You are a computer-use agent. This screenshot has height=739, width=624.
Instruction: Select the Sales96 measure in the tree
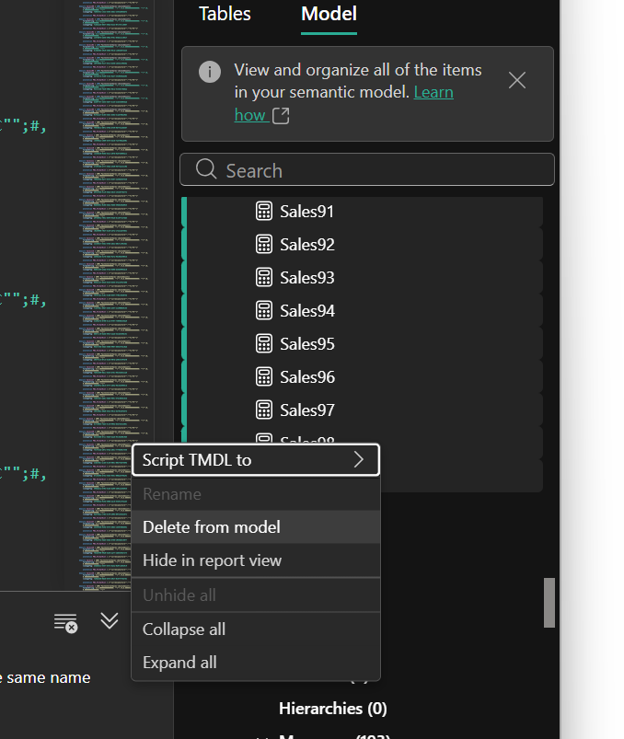307,377
